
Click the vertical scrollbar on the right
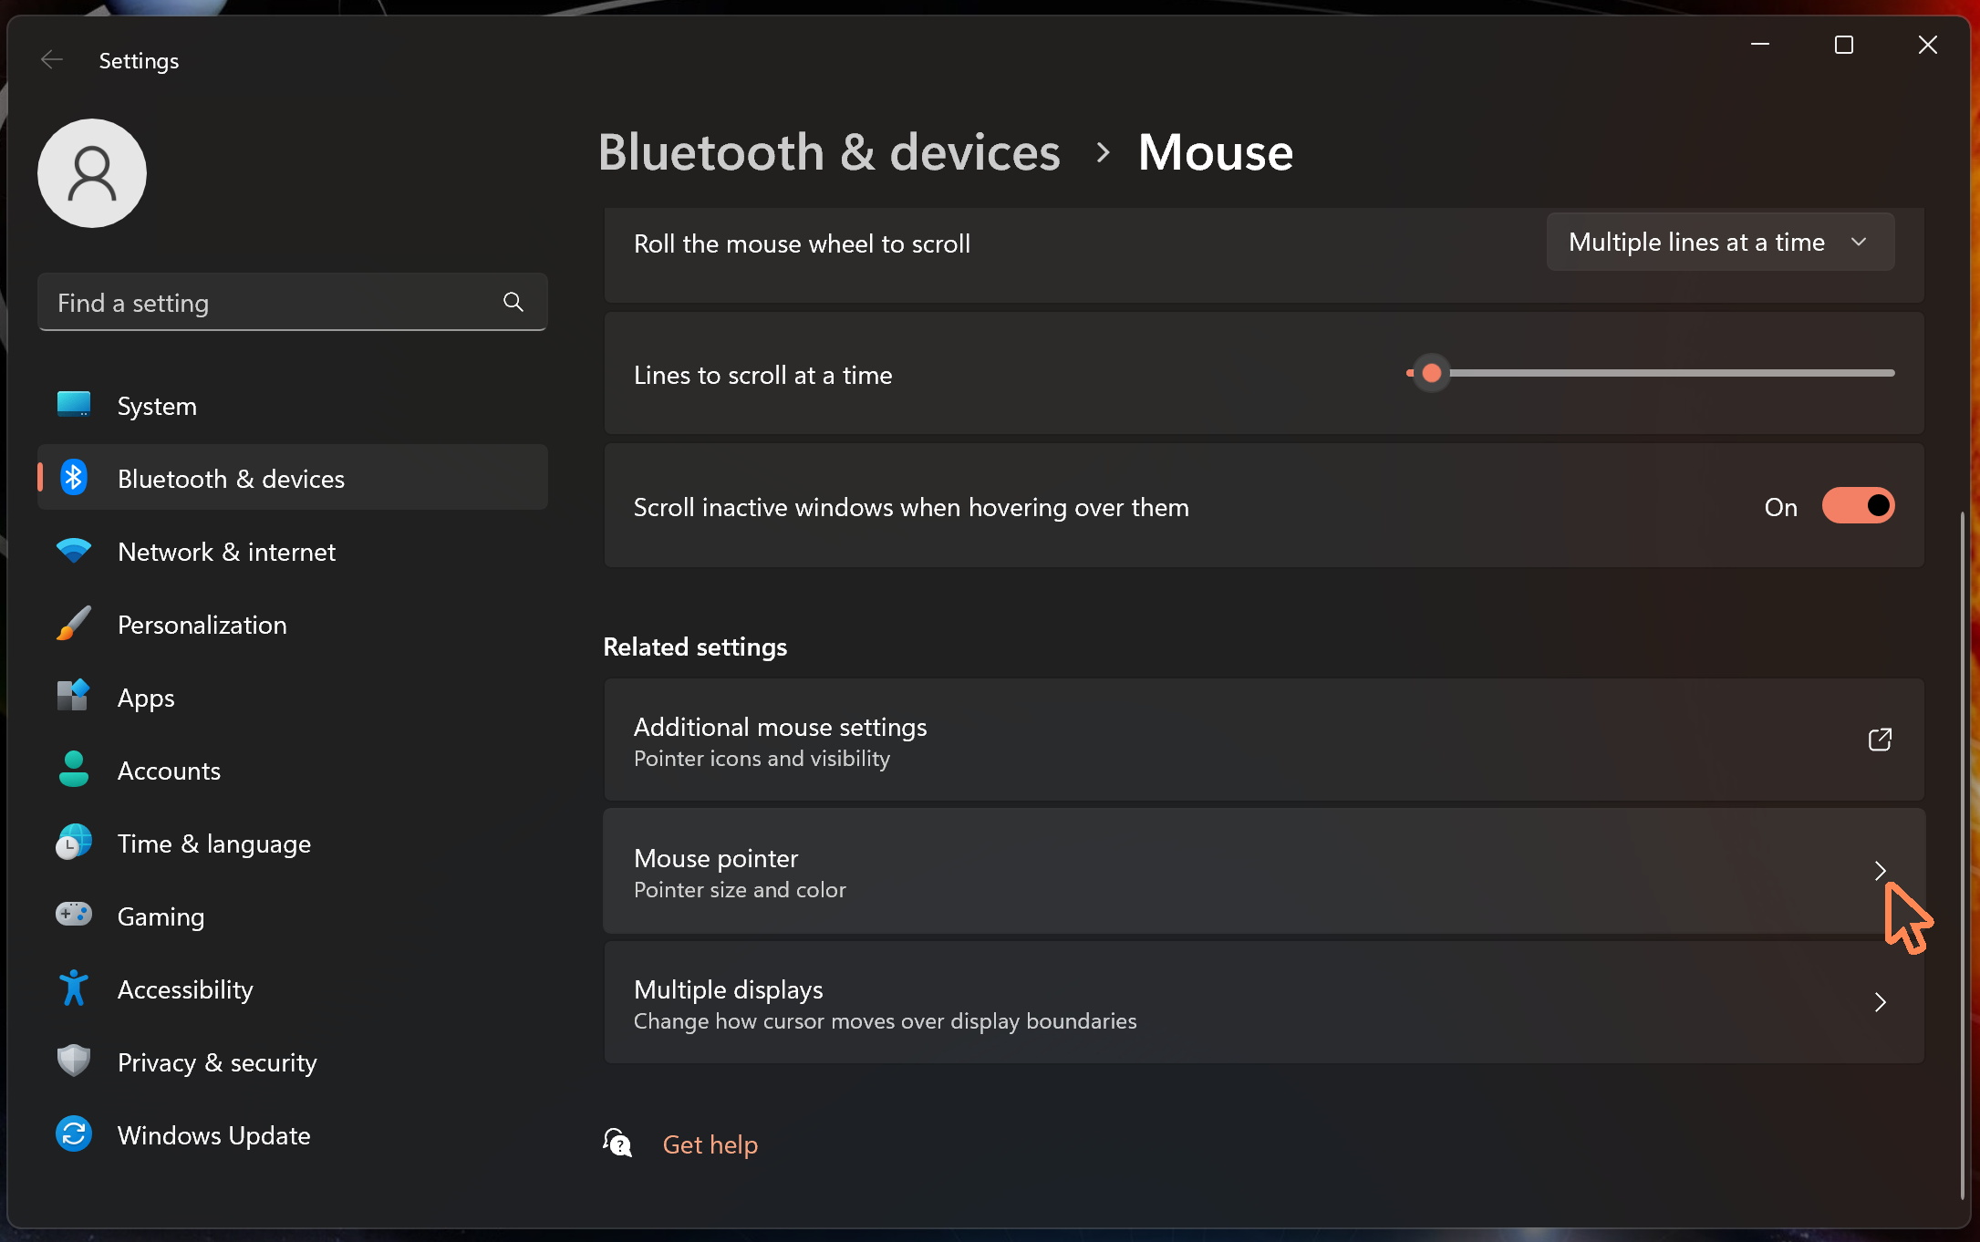click(1962, 855)
